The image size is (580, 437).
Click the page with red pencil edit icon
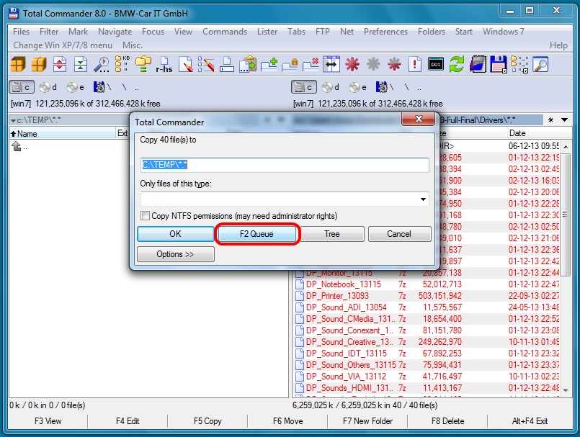click(186, 64)
